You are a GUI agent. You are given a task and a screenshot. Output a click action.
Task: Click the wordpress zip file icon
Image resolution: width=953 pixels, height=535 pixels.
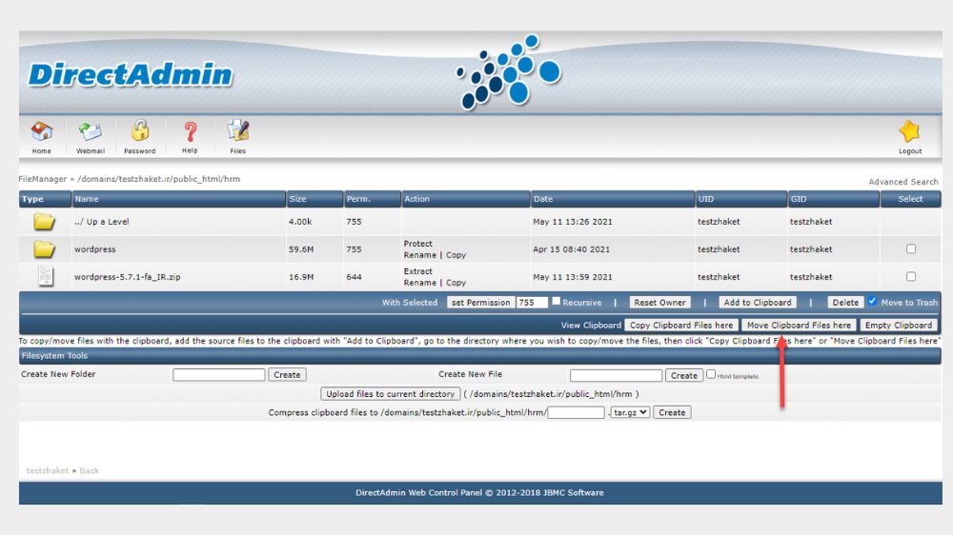click(x=45, y=276)
